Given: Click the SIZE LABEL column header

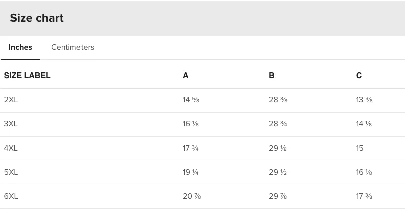Looking at the screenshot, I should click(x=27, y=75).
